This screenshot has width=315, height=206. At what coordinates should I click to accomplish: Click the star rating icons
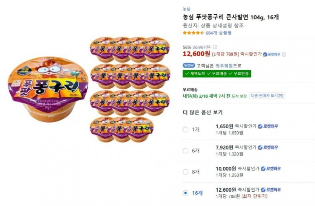193,33
